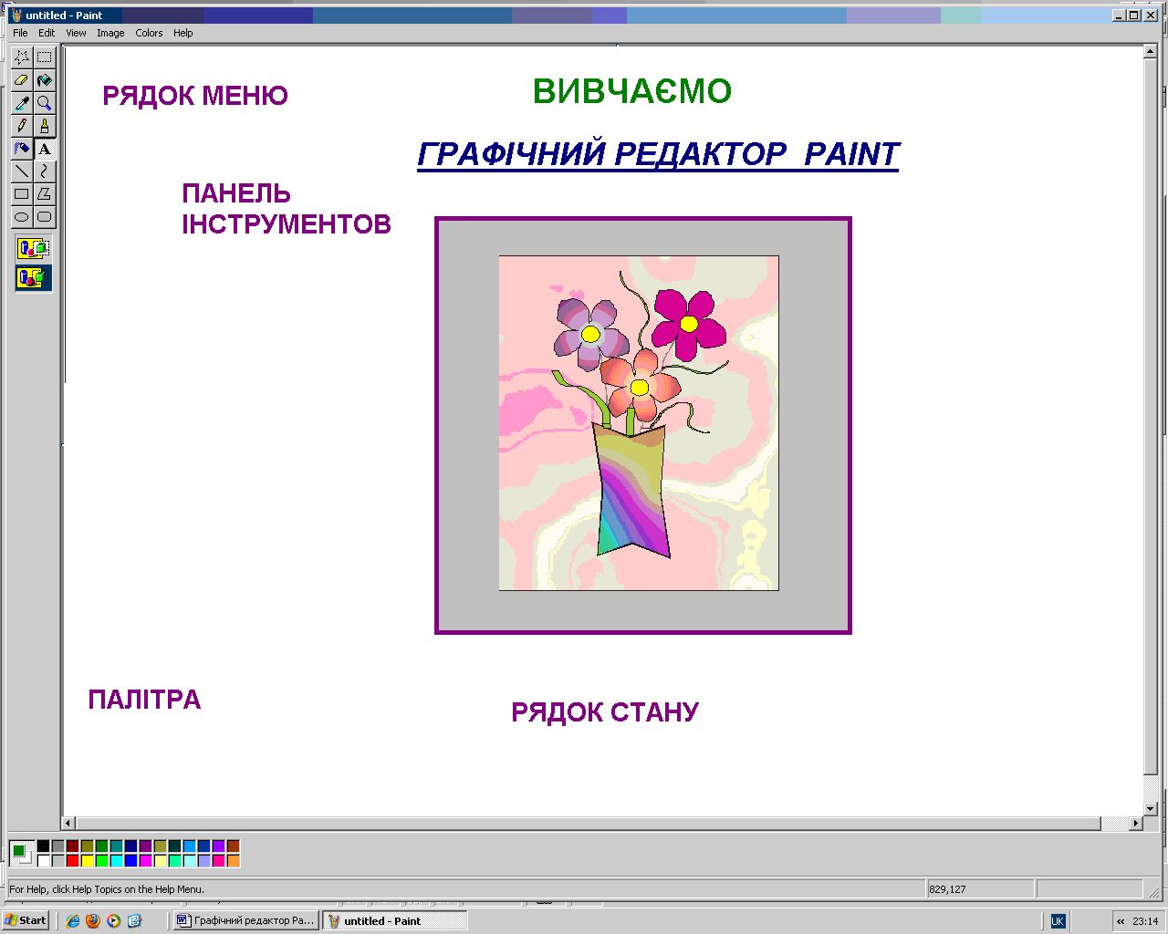Click the vertical scrollbar down arrow
Screen dimensions: 1168x934
click(1151, 808)
